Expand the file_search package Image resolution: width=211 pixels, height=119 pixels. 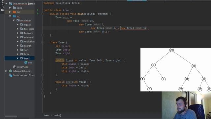[x=17, y=29]
